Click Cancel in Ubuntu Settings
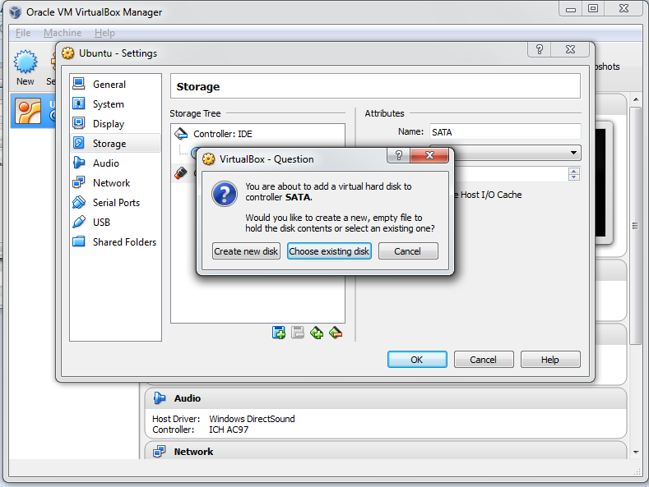The width and height of the screenshot is (649, 487). (484, 360)
